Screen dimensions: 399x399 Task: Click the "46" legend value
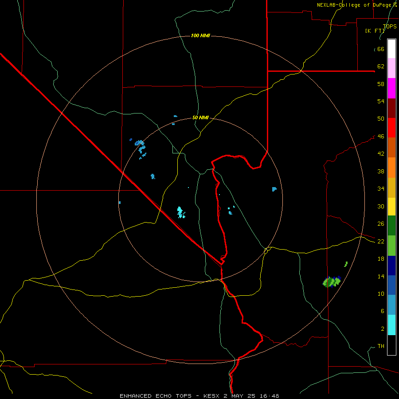381,137
